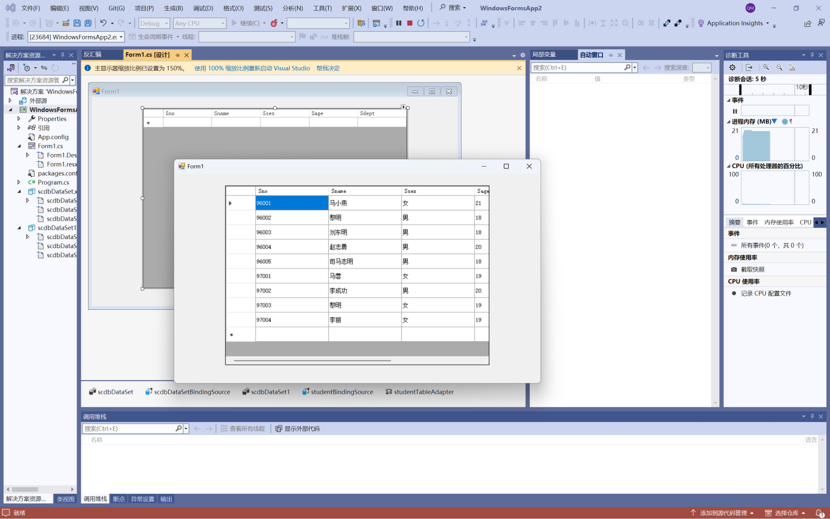Click Sync with Active Document icon
This screenshot has width=830, height=519.
point(44,68)
